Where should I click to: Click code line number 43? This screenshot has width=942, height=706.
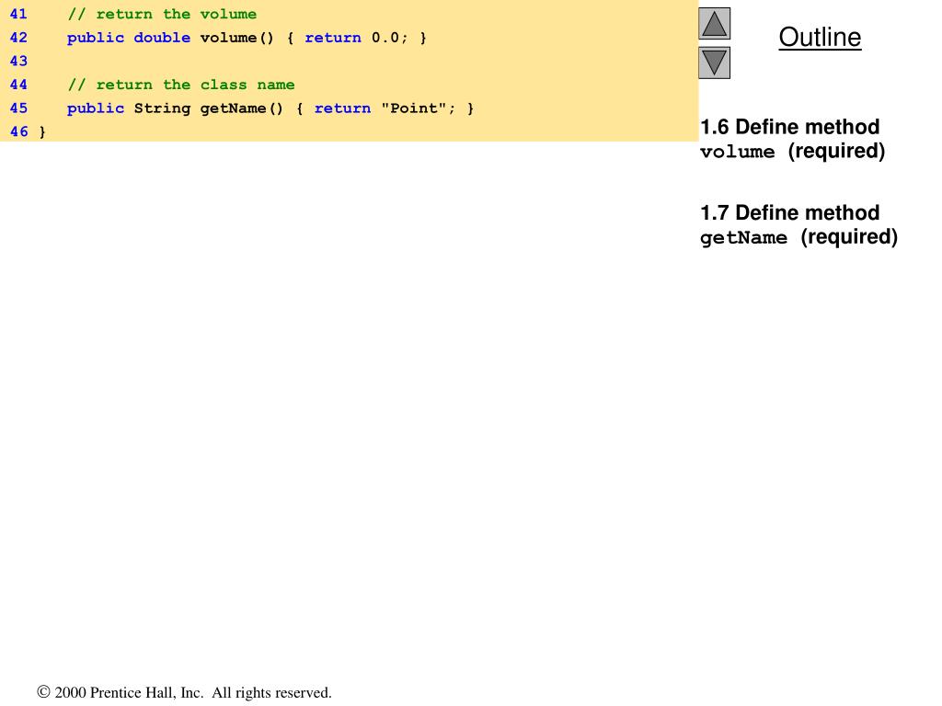click(x=18, y=61)
